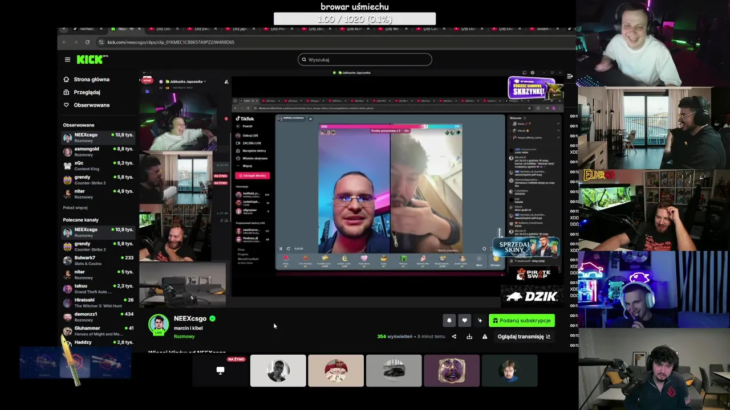This screenshot has height=410, width=730.
Task: Select thumbnail of man in blue shirt
Action: pyautogui.click(x=509, y=371)
